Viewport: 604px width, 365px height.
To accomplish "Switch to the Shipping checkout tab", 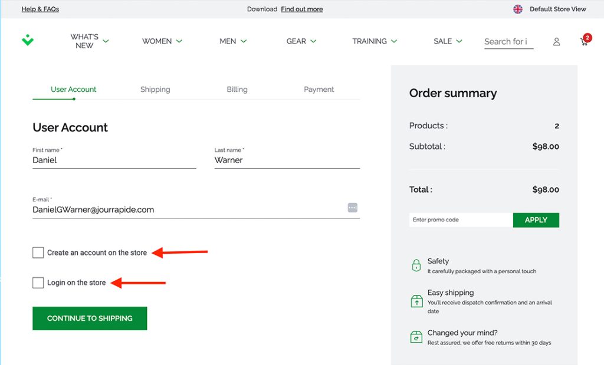I will [x=155, y=89].
